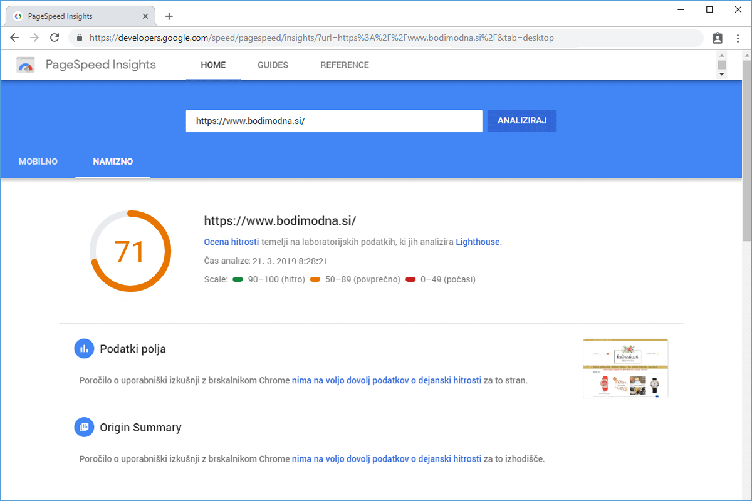Open the GUIDES navigation item
Image resolution: width=752 pixels, height=501 pixels.
(273, 65)
